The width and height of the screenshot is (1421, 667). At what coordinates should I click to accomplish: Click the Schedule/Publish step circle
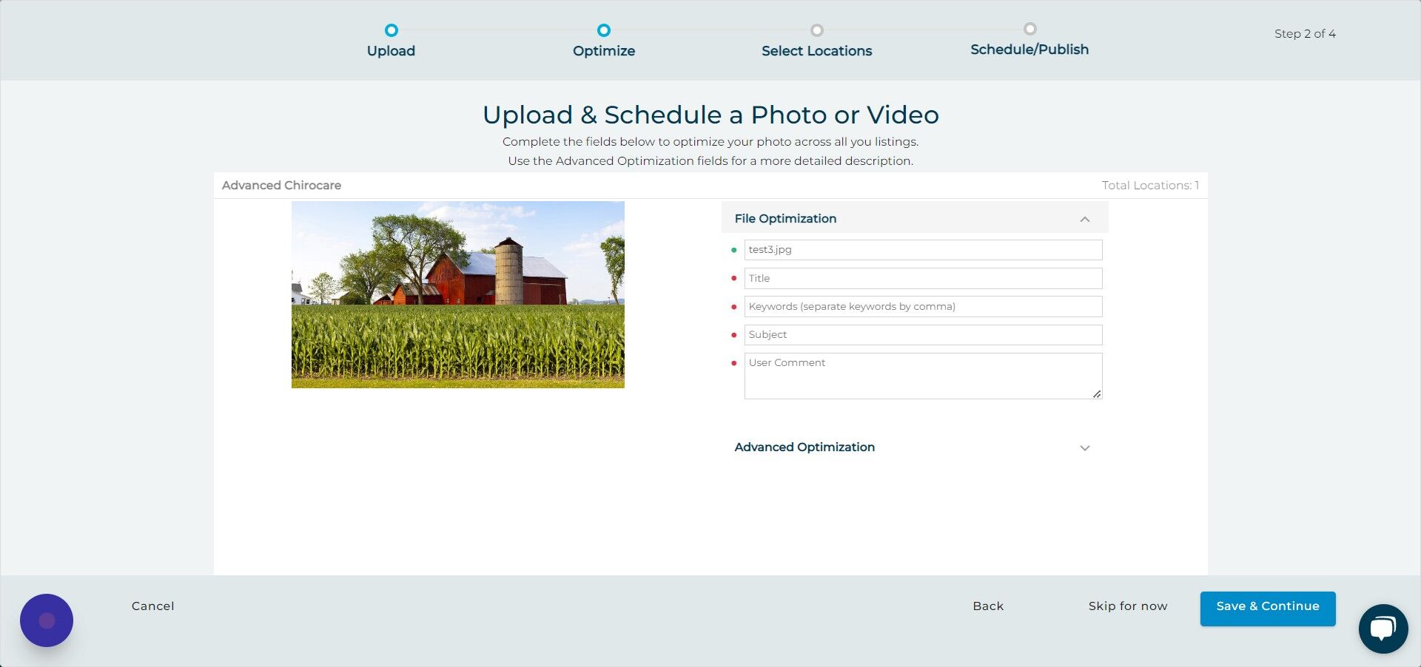click(x=1029, y=29)
